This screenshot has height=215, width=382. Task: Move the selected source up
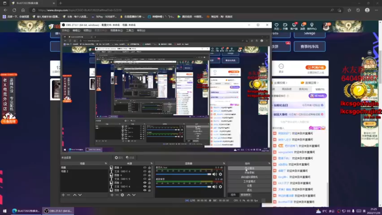128,195
